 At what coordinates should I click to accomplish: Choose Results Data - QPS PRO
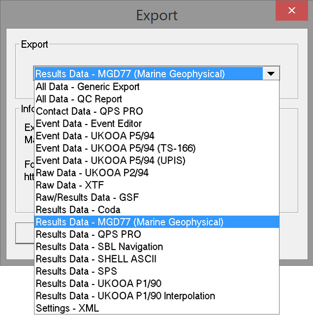(x=89, y=234)
